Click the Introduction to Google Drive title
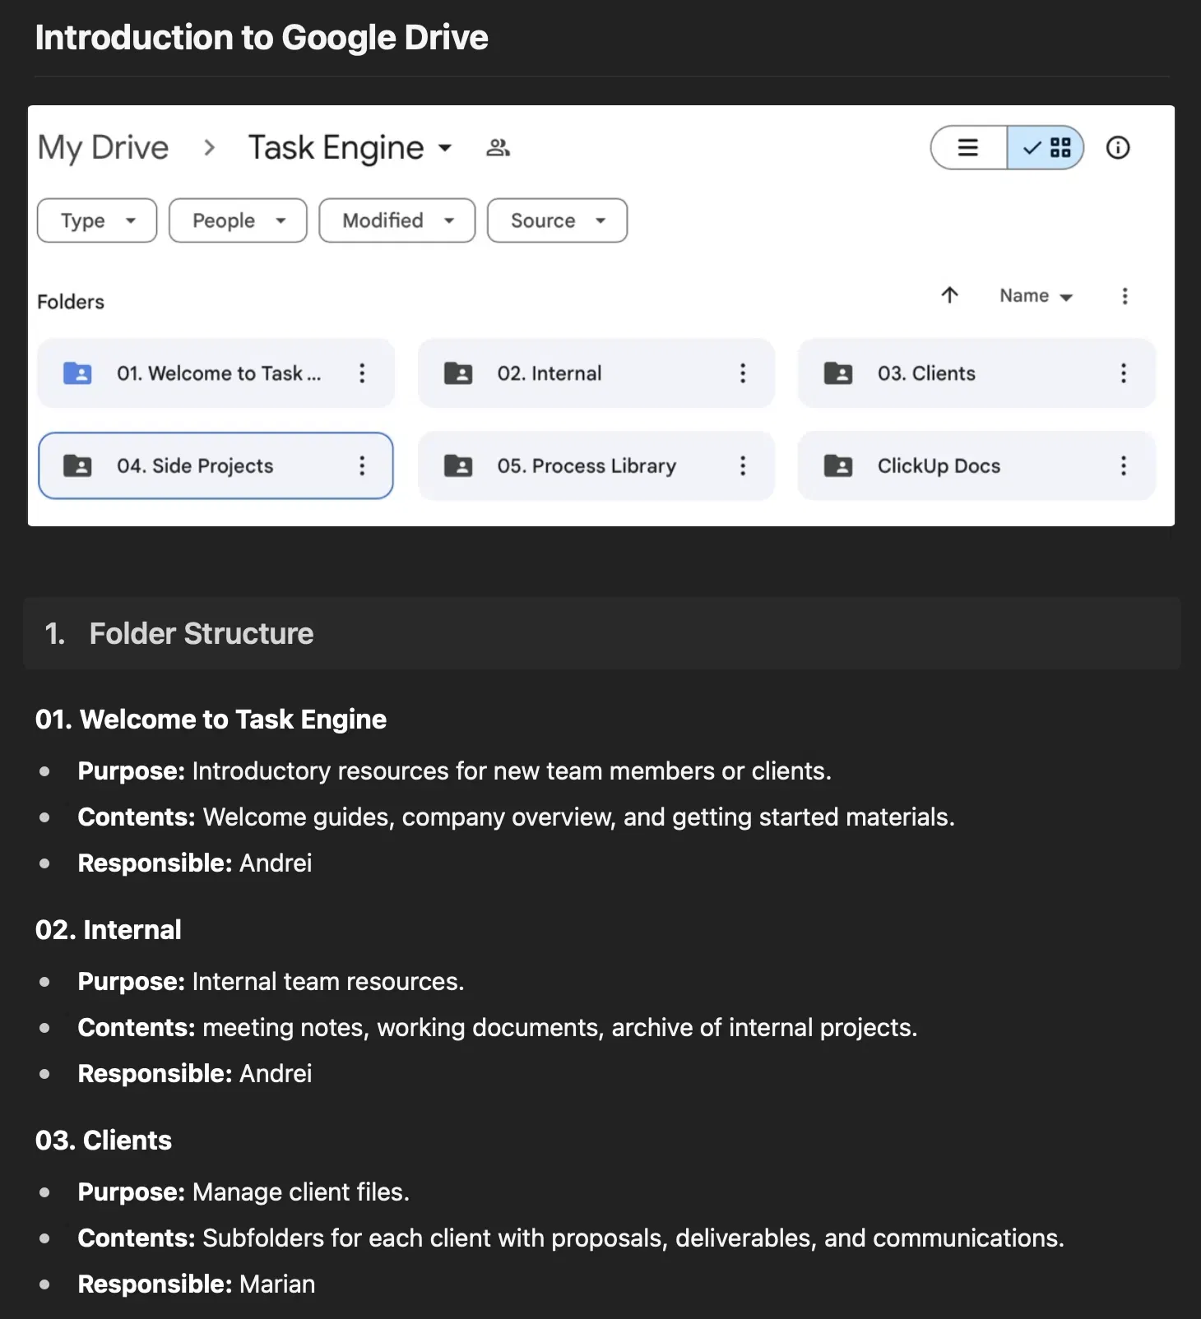Image resolution: width=1201 pixels, height=1319 pixels. 262,38
